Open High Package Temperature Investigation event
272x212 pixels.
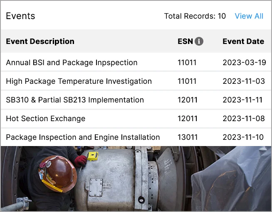(x=79, y=81)
